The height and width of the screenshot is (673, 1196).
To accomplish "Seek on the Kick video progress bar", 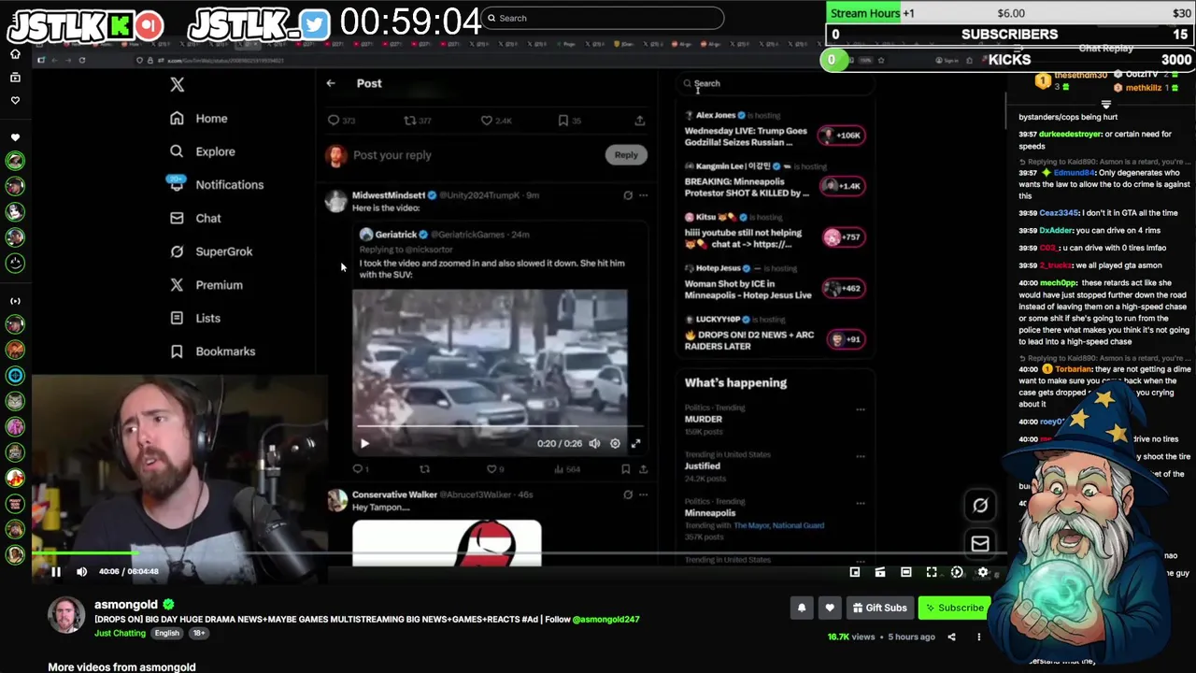I will [520, 553].
